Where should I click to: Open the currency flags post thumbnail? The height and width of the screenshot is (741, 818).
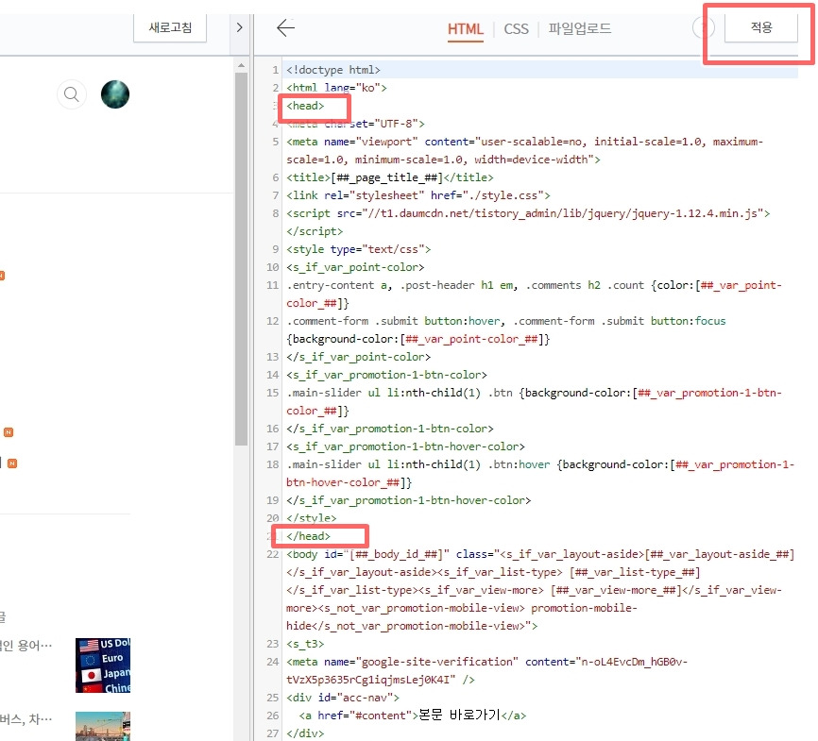[103, 665]
